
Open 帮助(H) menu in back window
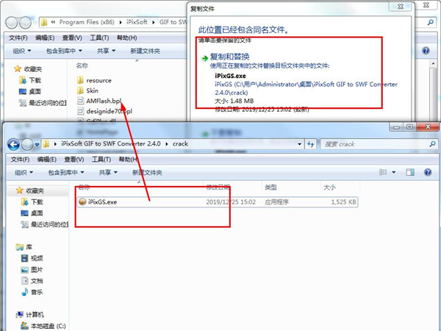126,38
